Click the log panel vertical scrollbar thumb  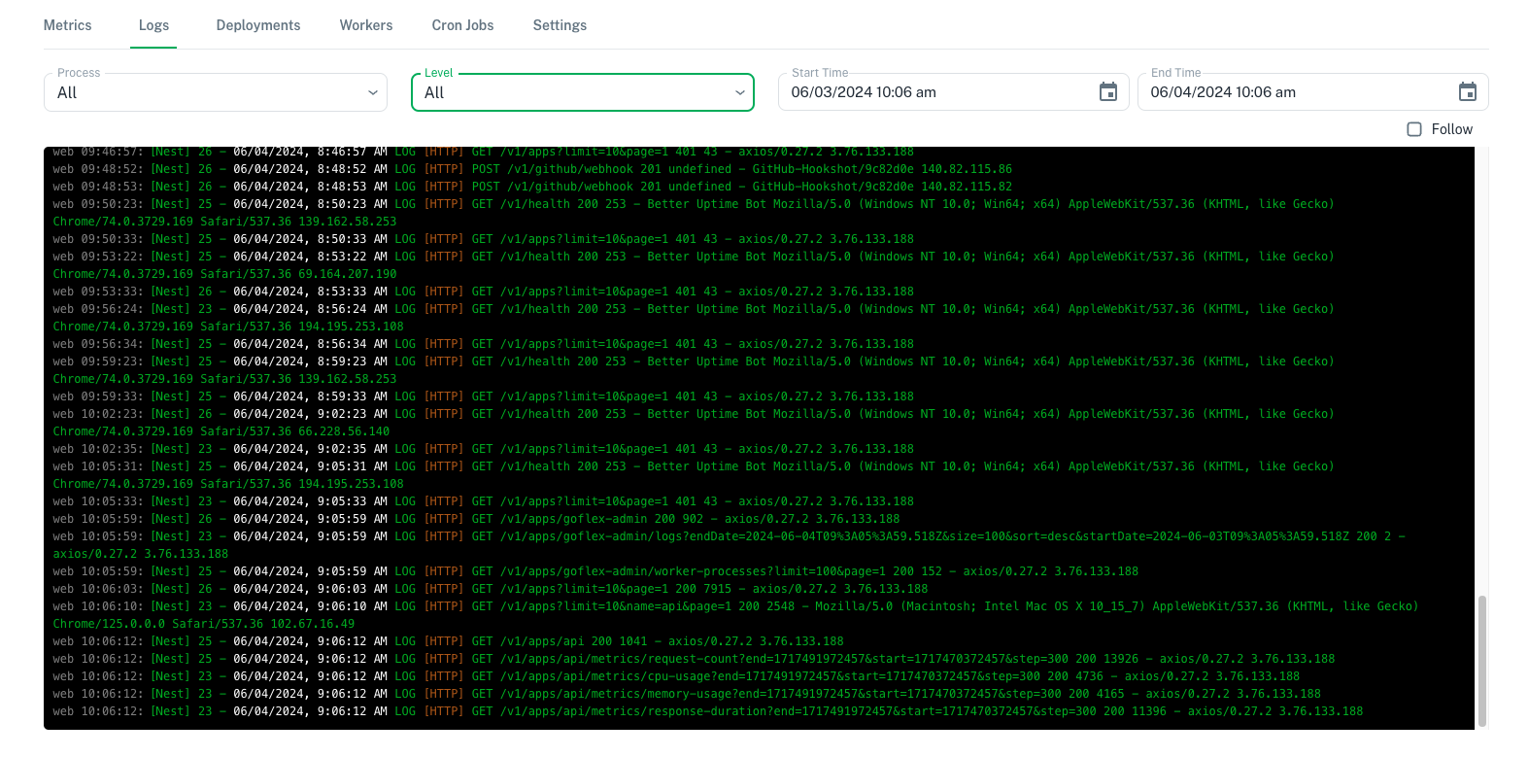point(1481,661)
